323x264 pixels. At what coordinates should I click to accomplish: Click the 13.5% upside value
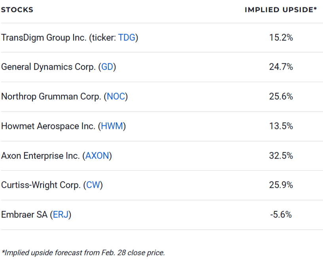281,126
